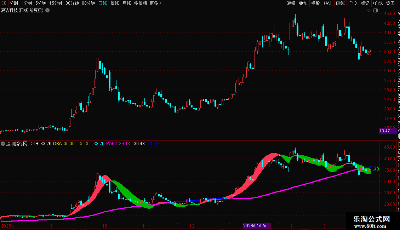Click the DKB: 33.26 indicator value
The width and height of the screenshot is (400, 230).
[40, 144]
